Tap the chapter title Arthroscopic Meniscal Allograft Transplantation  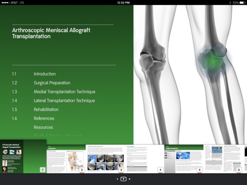click(x=51, y=33)
